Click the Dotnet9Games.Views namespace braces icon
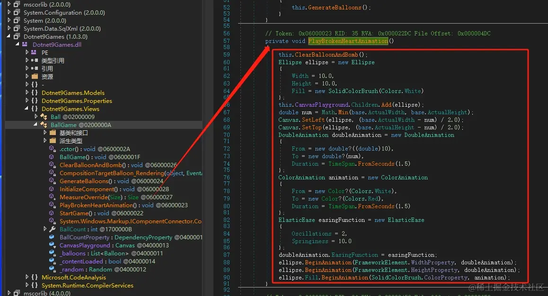 (35, 109)
